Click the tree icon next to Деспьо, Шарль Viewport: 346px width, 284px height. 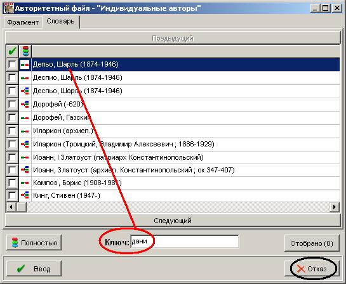[25, 91]
